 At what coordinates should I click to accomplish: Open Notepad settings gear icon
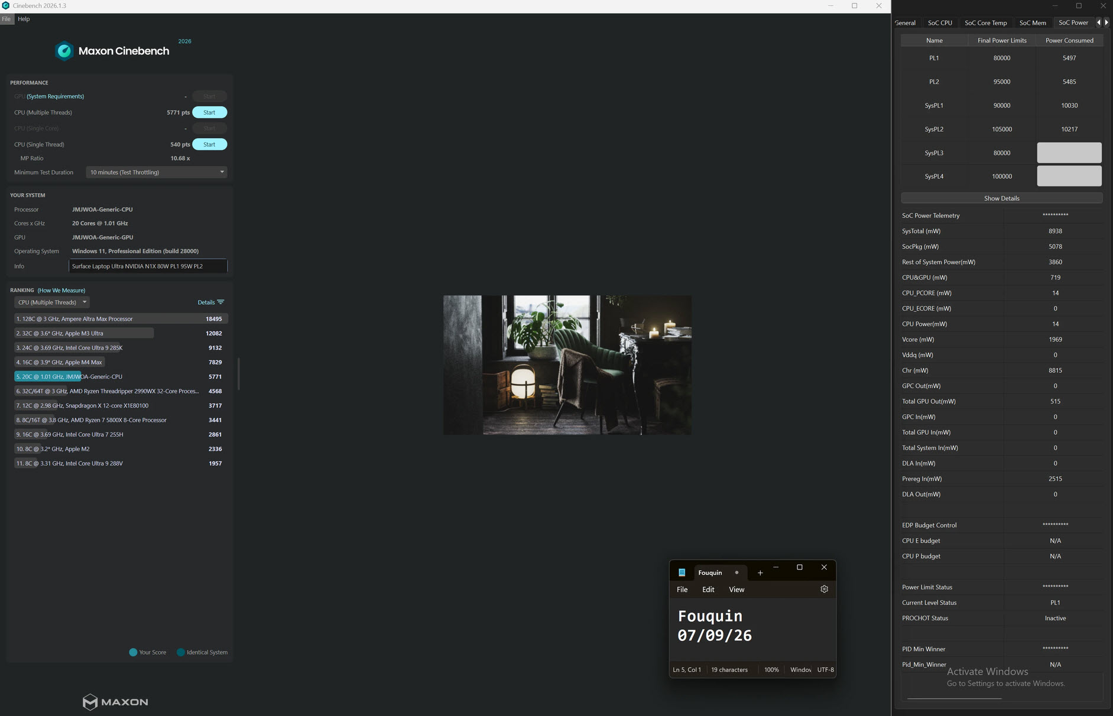coord(824,589)
